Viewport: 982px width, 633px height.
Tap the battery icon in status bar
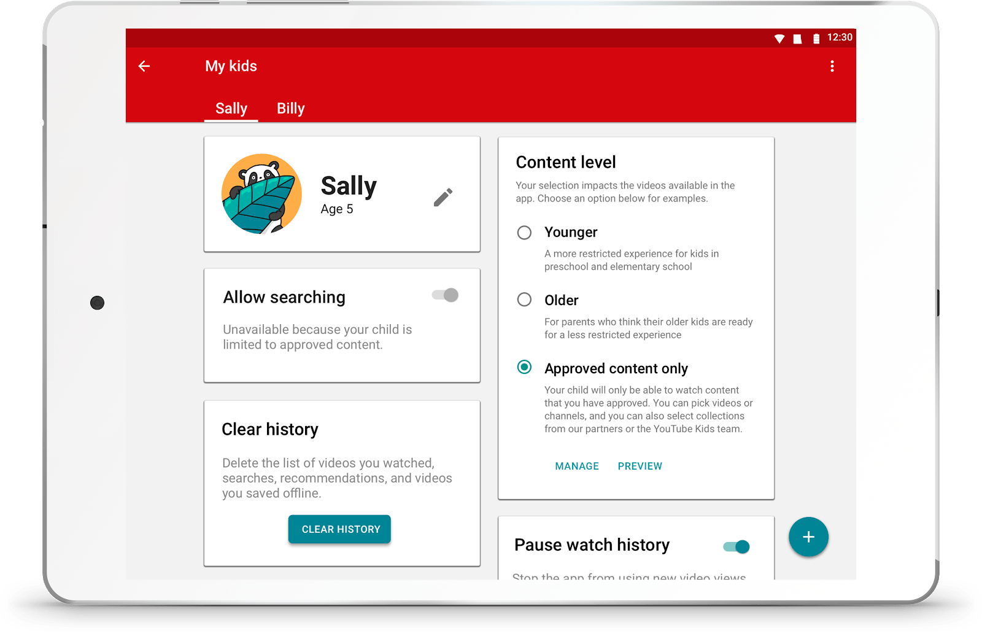pos(816,39)
